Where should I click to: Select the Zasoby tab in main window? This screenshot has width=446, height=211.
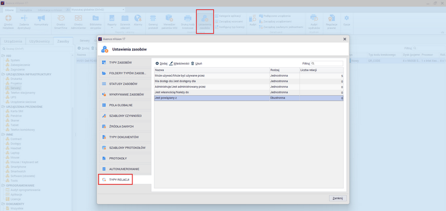63,41
